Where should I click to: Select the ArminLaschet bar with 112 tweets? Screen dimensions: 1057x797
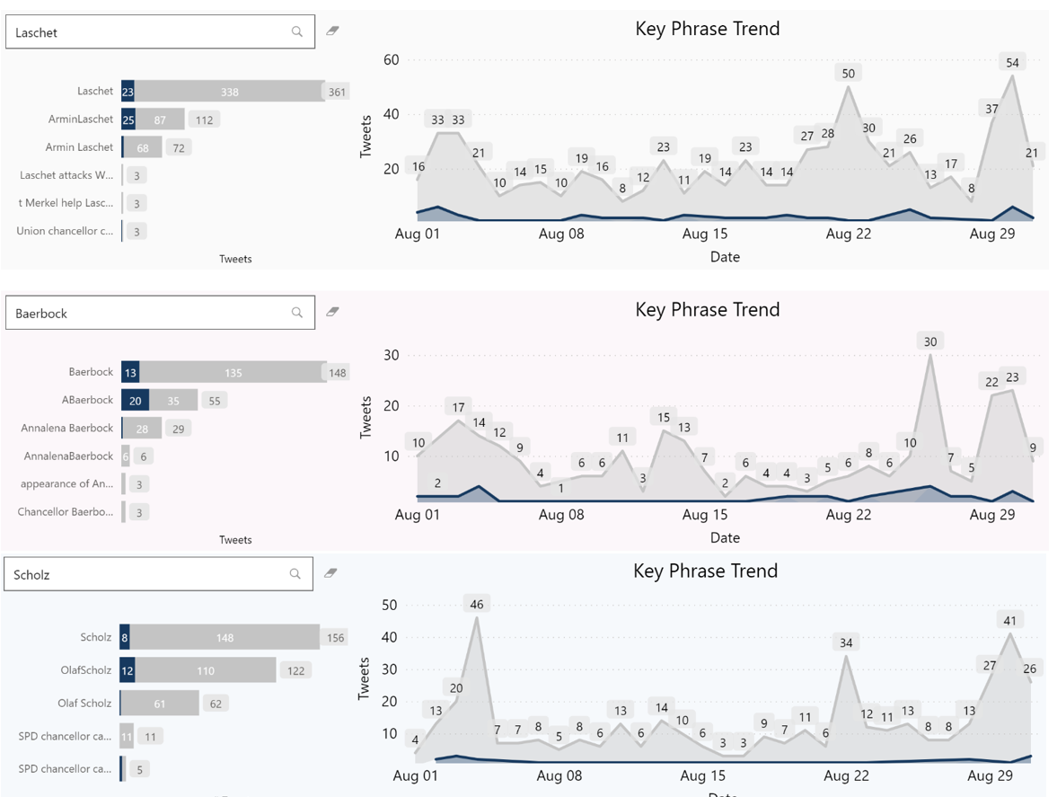(153, 120)
